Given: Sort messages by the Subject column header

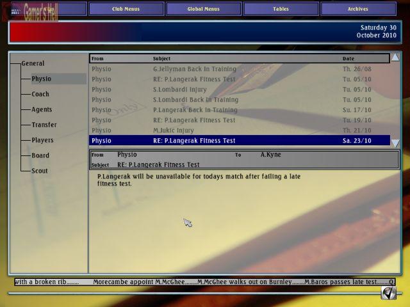Looking at the screenshot, I should point(162,59).
